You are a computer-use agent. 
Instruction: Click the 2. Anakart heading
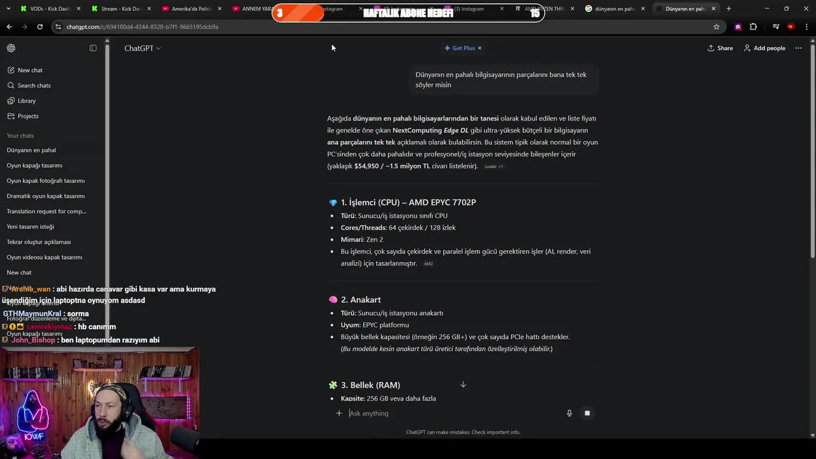360,300
